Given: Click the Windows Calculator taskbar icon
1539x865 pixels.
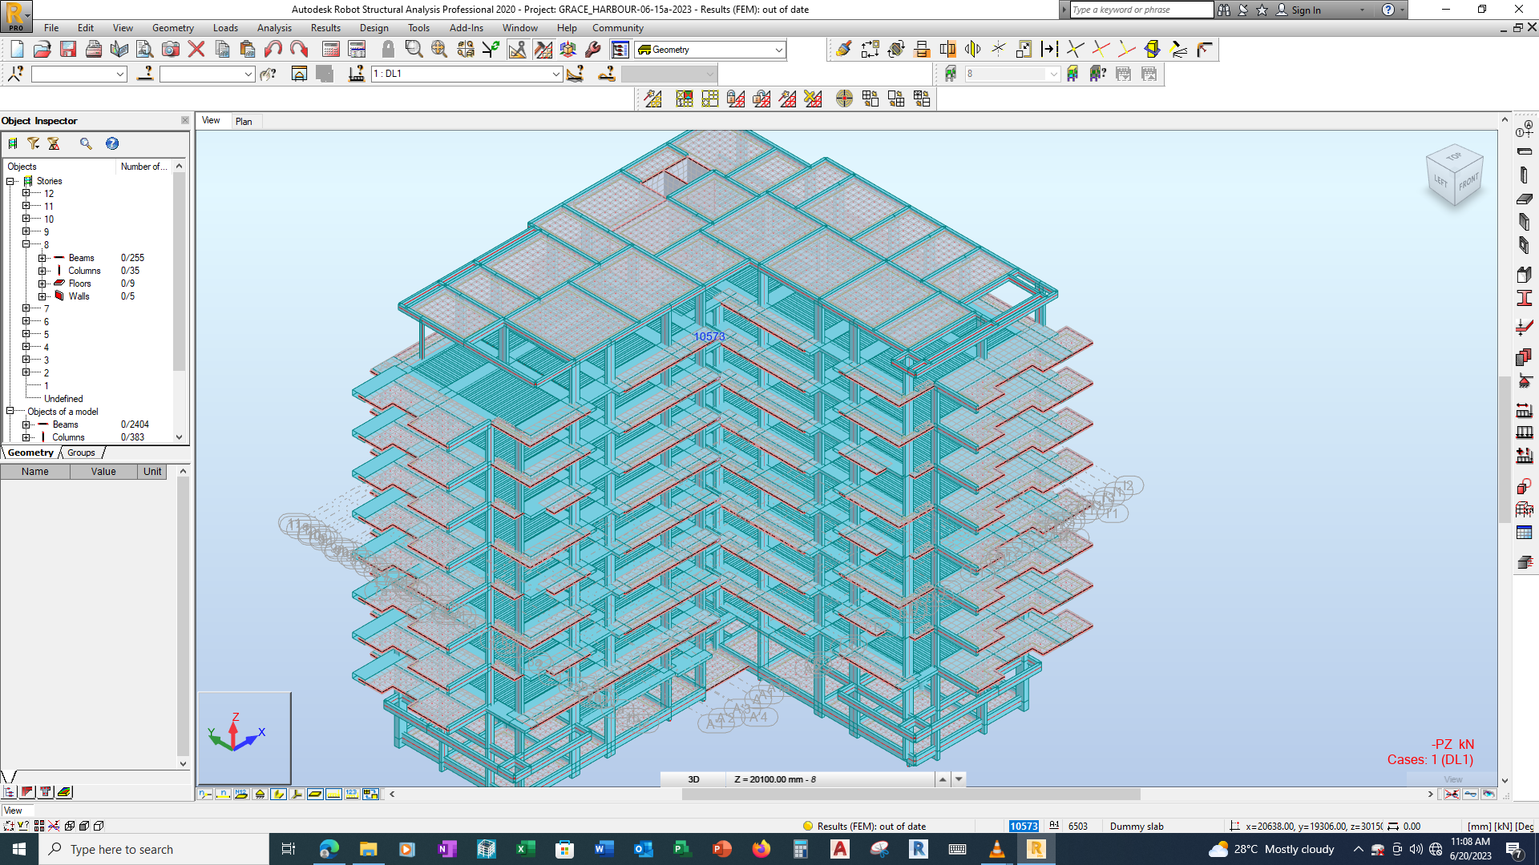Looking at the screenshot, I should click(x=800, y=849).
